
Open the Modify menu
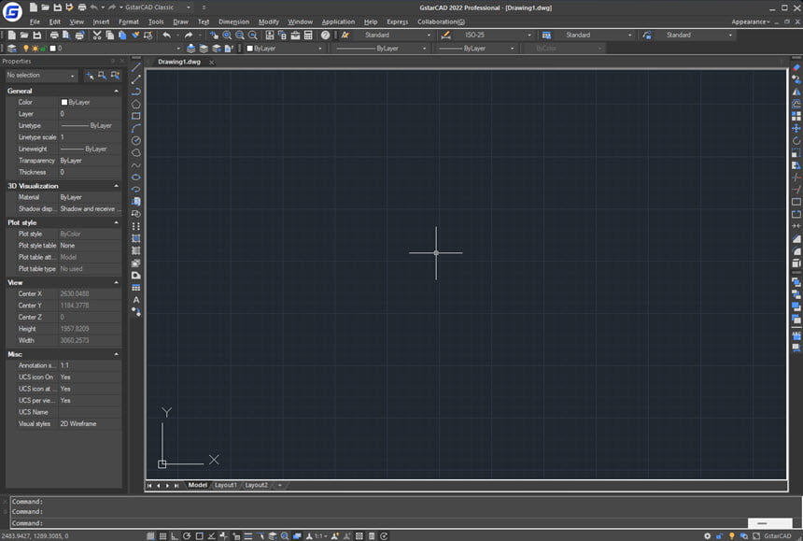268,21
